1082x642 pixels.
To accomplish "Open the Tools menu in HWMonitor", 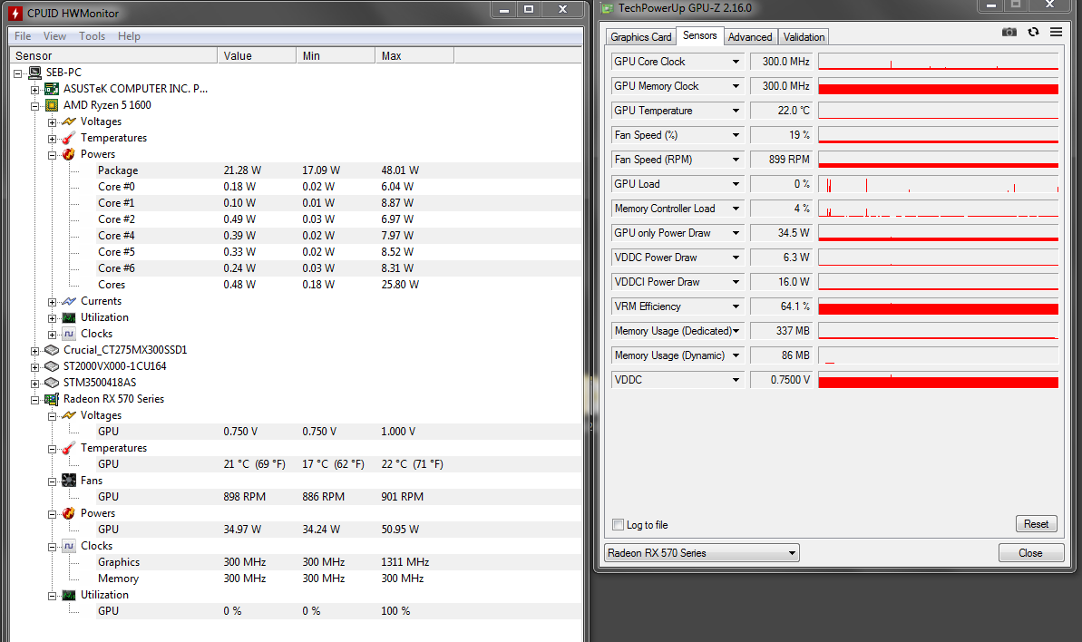I will coord(92,36).
